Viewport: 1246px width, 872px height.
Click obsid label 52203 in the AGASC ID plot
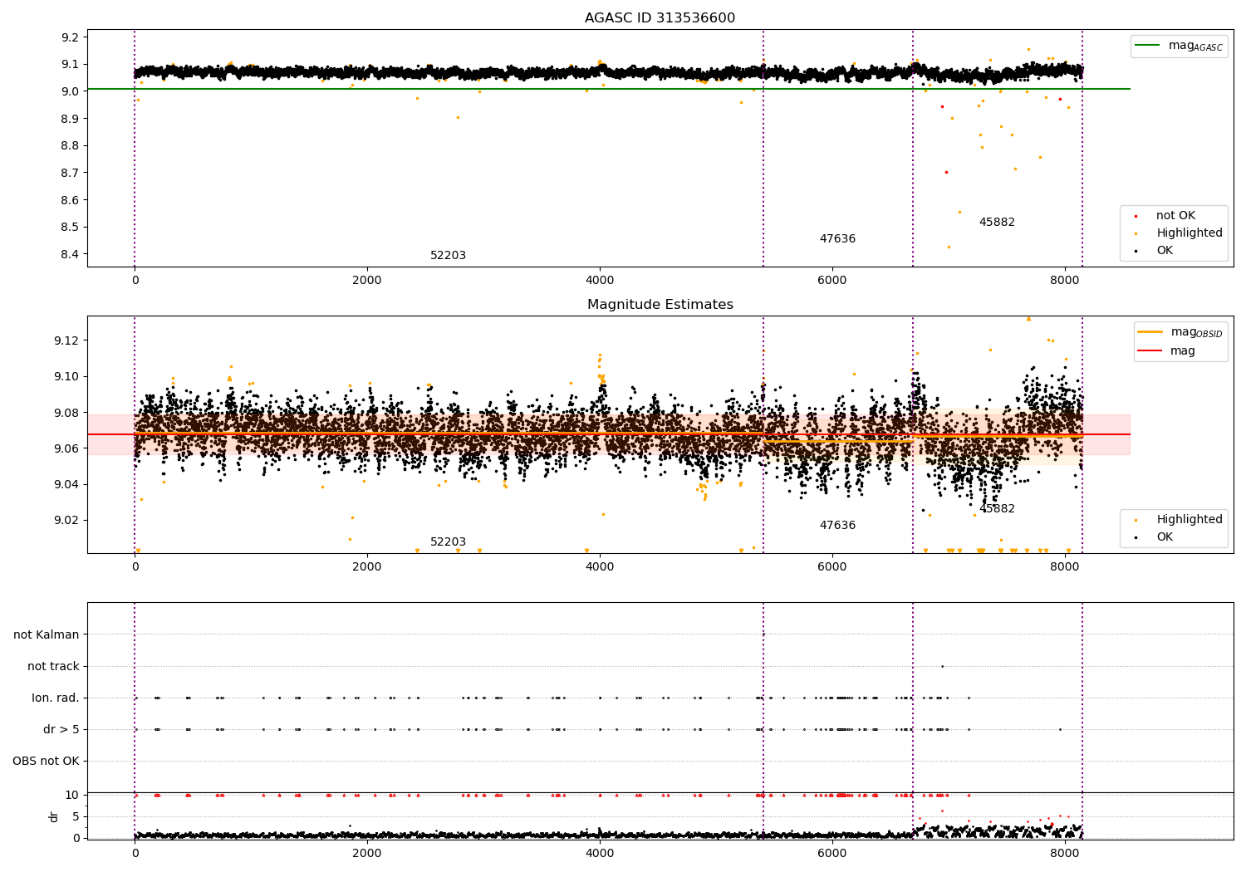coord(448,256)
